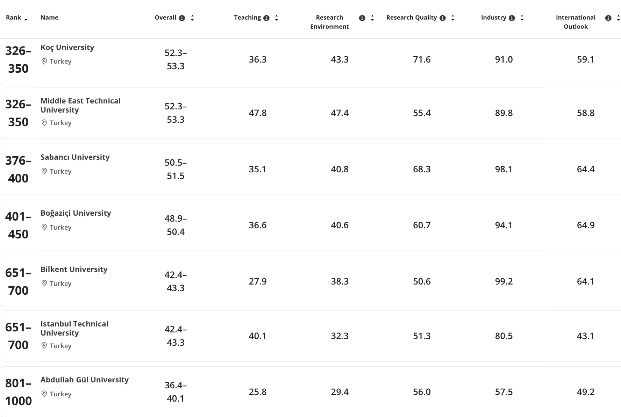Show the Research Quality info tooltip
This screenshot has width=621, height=417.
click(x=443, y=18)
